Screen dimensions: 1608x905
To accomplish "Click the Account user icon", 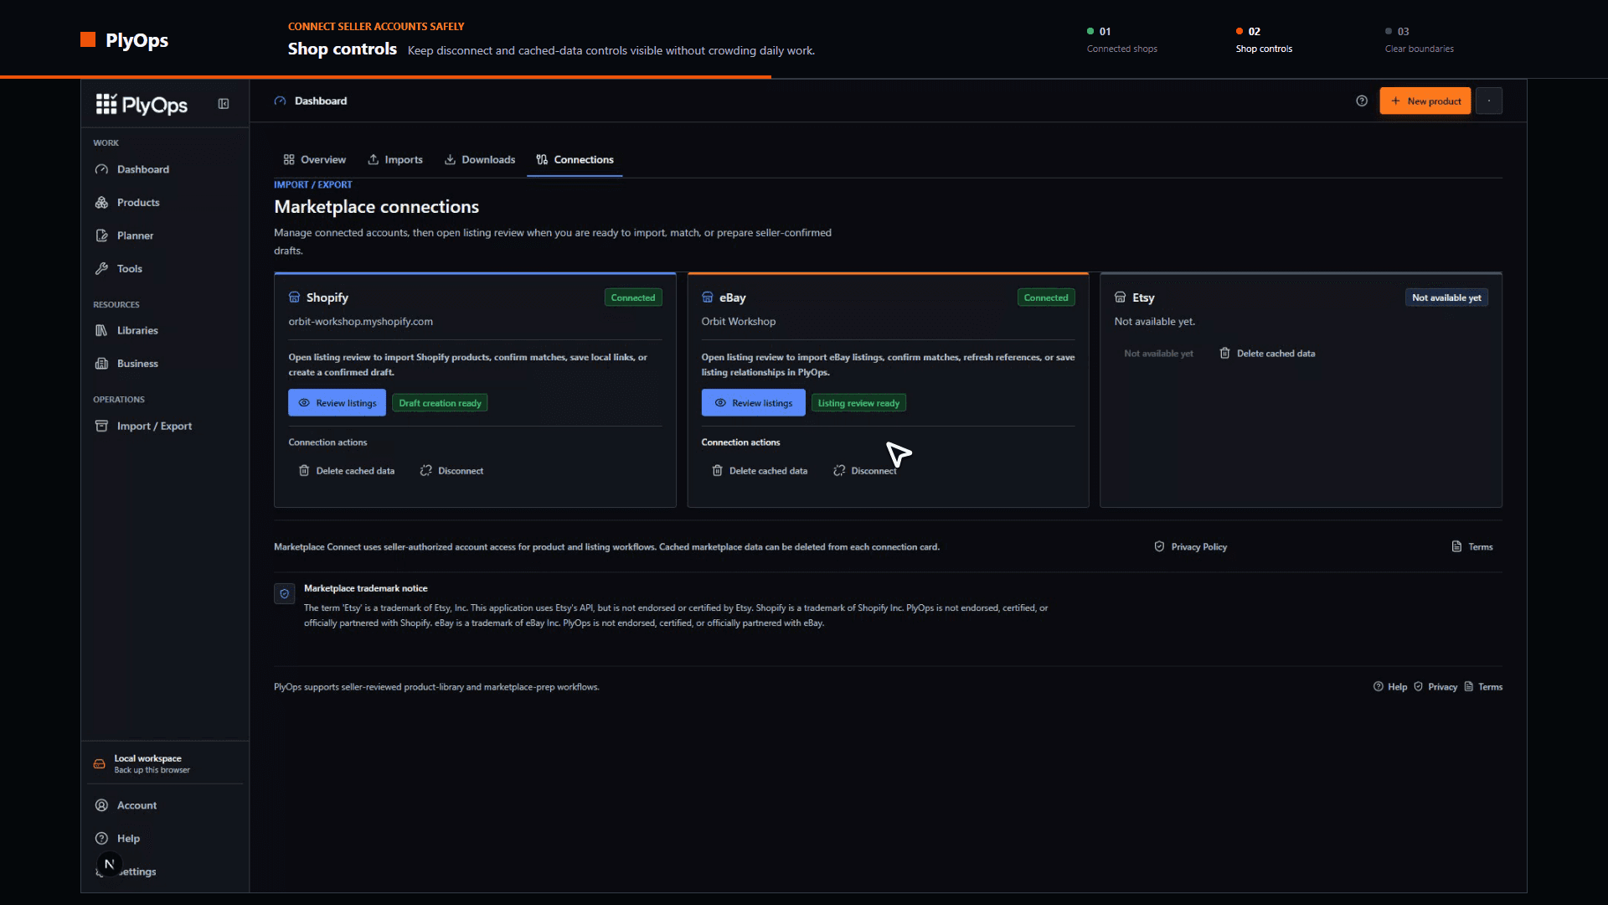I will click(x=101, y=805).
